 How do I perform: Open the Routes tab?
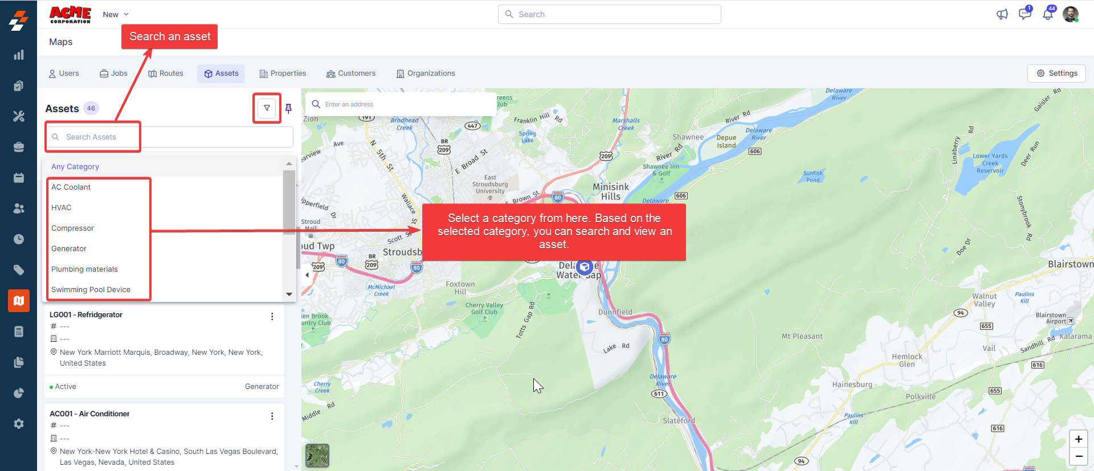pos(166,73)
